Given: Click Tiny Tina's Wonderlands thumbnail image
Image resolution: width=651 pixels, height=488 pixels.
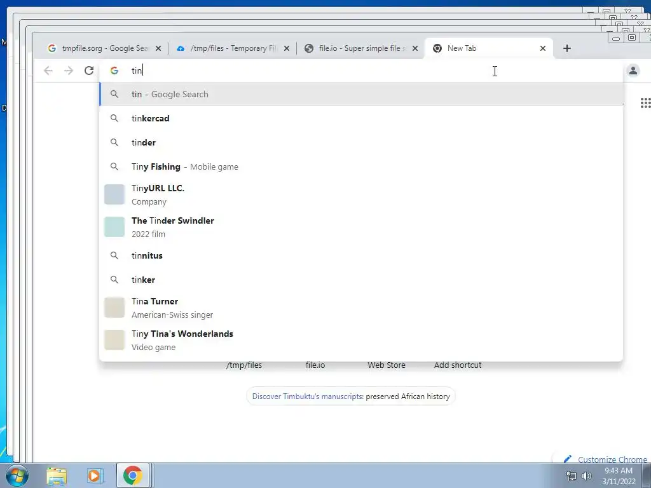Looking at the screenshot, I should (114, 341).
